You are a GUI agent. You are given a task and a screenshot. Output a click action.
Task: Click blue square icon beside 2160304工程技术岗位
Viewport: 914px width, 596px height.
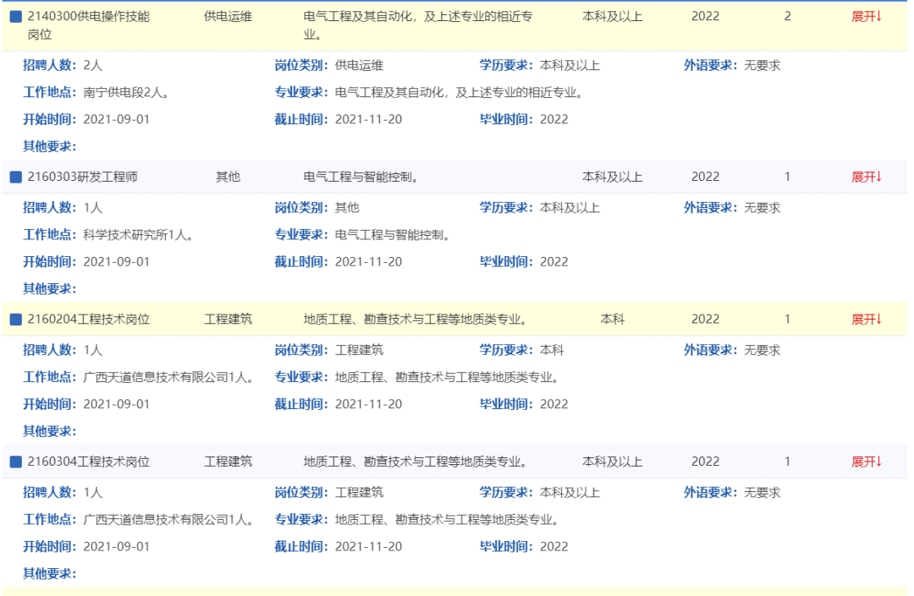click(15, 462)
